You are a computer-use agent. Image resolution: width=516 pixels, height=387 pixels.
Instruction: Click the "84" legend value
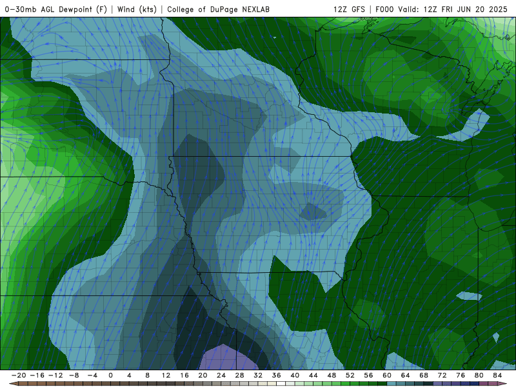(497, 375)
